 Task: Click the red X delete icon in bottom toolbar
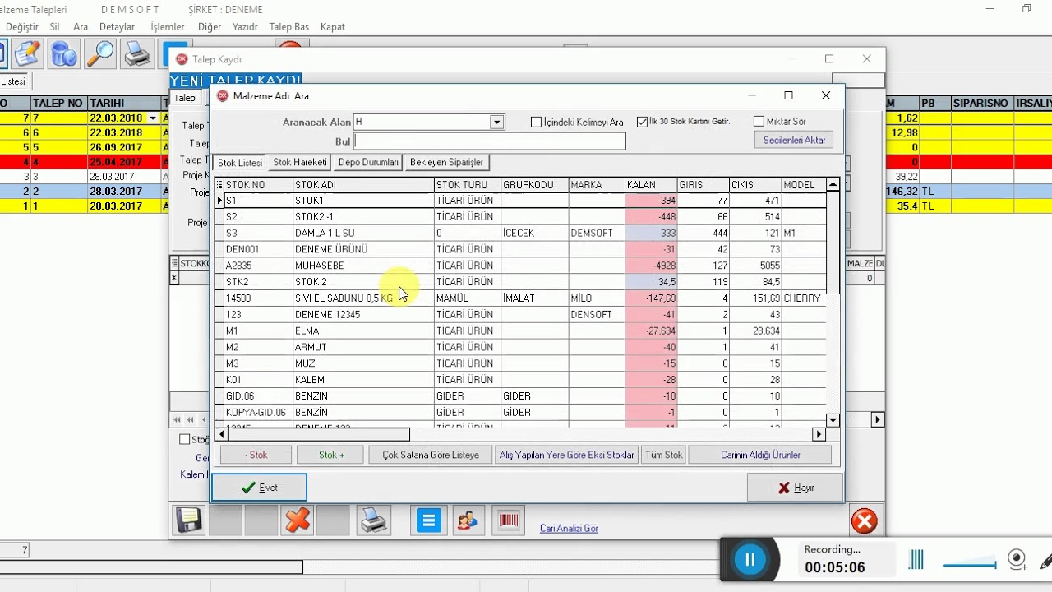coord(297,520)
